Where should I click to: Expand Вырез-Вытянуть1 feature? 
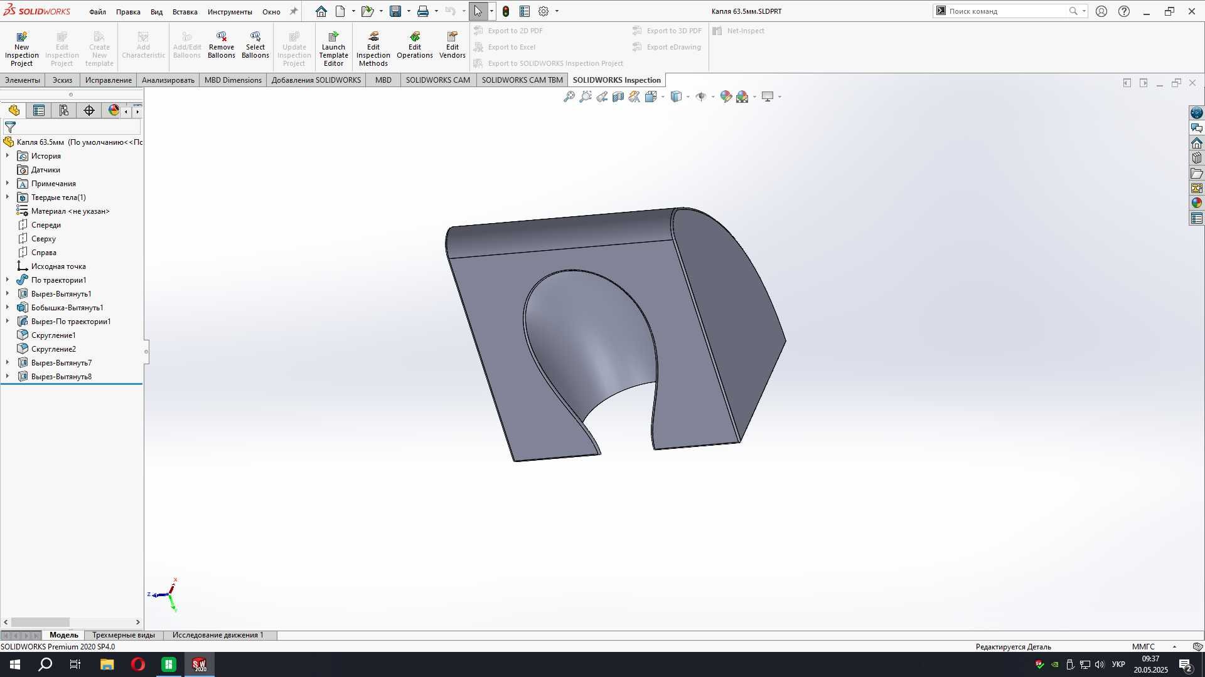tap(8, 293)
